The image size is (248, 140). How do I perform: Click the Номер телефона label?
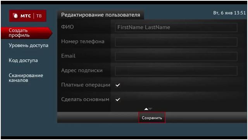(x=83, y=41)
